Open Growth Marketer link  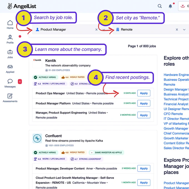tap(176, 138)
